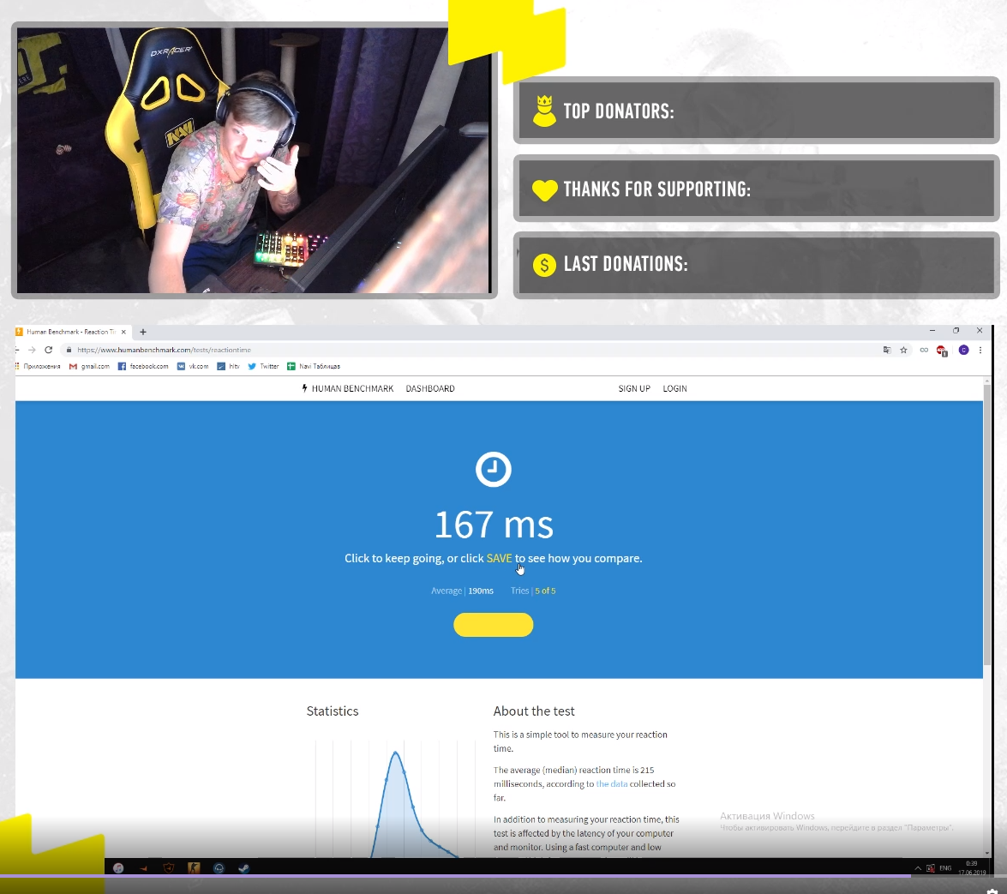Click the Average 190ms value
1007x894 pixels.
[x=463, y=591]
